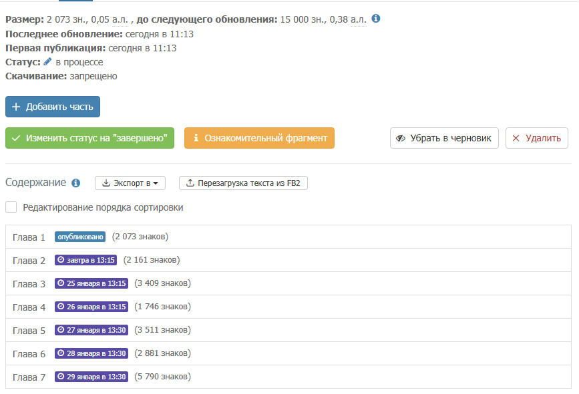Click the pencil icon beside the status
This screenshot has height=394, width=579.
[47, 62]
